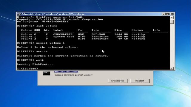The height and width of the screenshot is (107, 191).
Task: Click the scrollbar down arrow in cmd
Action: [172, 68]
